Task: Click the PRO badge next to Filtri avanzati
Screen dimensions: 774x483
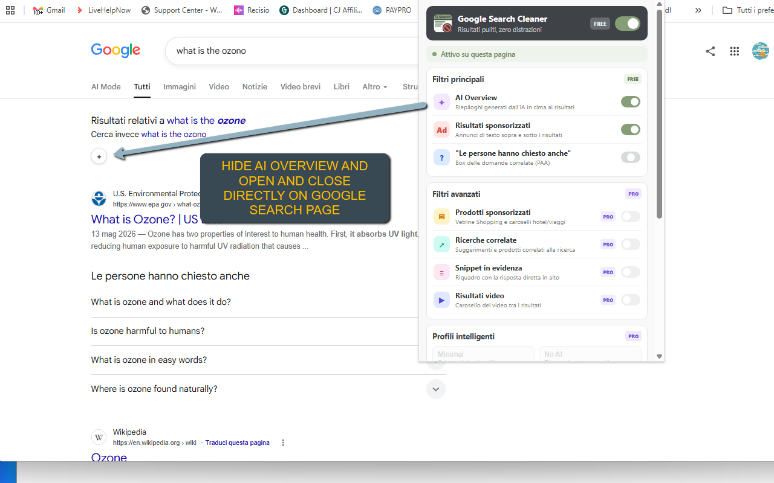Action: pyautogui.click(x=633, y=194)
